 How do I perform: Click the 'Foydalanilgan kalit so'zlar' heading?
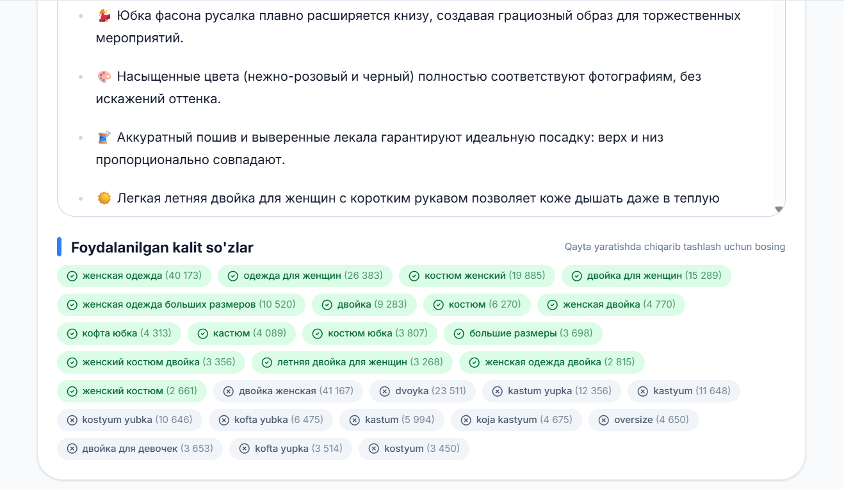pos(162,247)
